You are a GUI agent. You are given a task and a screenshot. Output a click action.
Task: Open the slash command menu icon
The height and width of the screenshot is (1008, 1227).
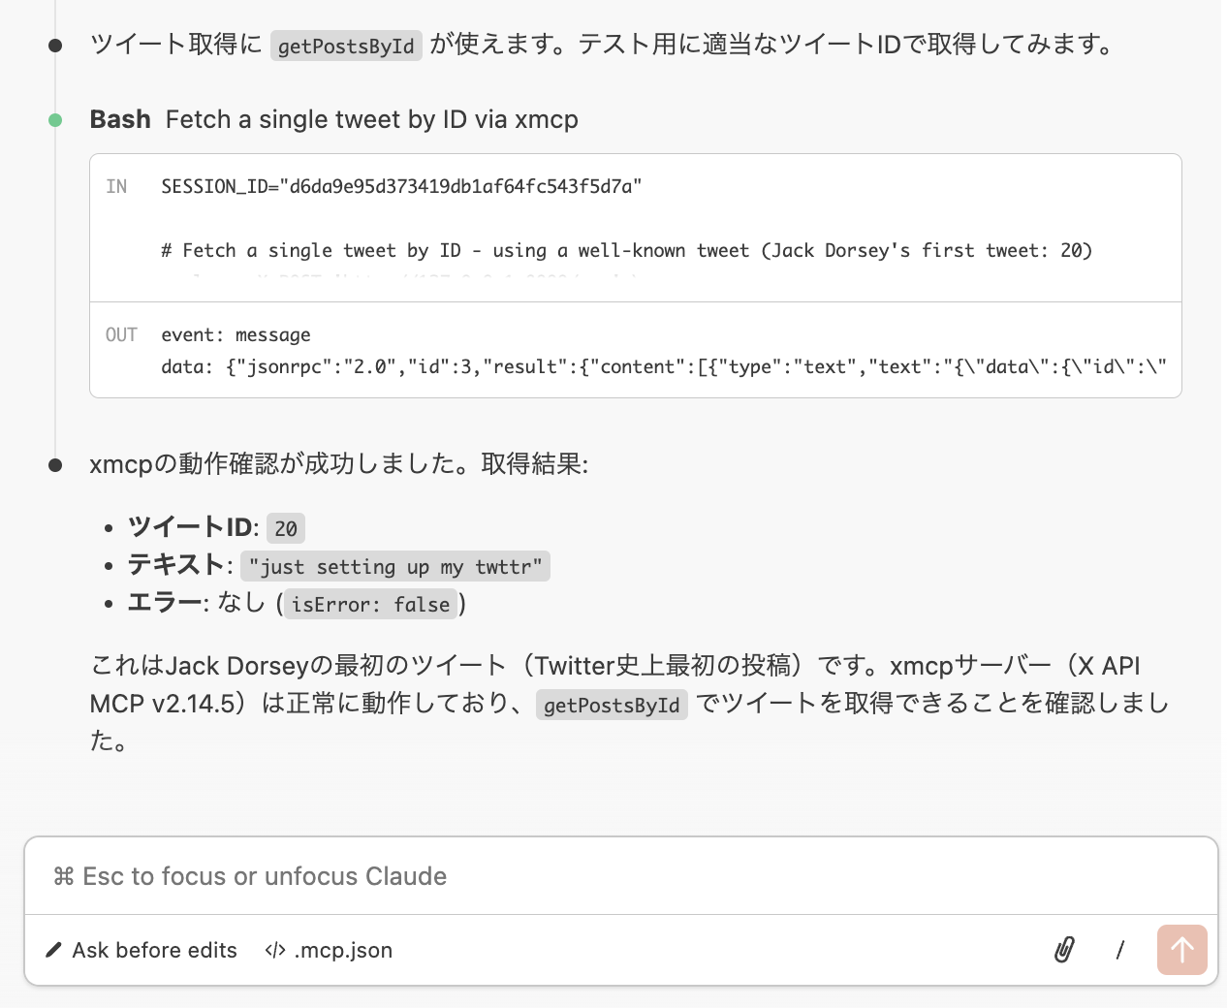(x=1120, y=950)
